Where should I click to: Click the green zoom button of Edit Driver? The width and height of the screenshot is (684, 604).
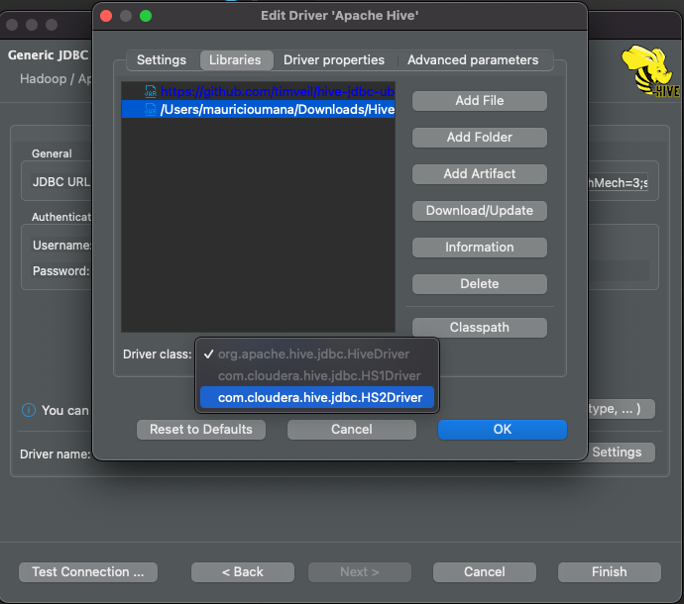(x=146, y=16)
